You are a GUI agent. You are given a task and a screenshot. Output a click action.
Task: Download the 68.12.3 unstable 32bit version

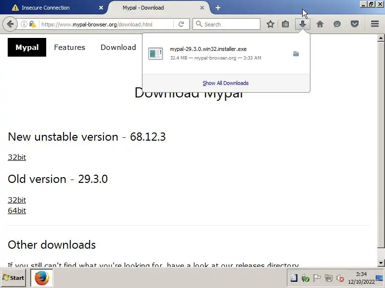point(17,157)
